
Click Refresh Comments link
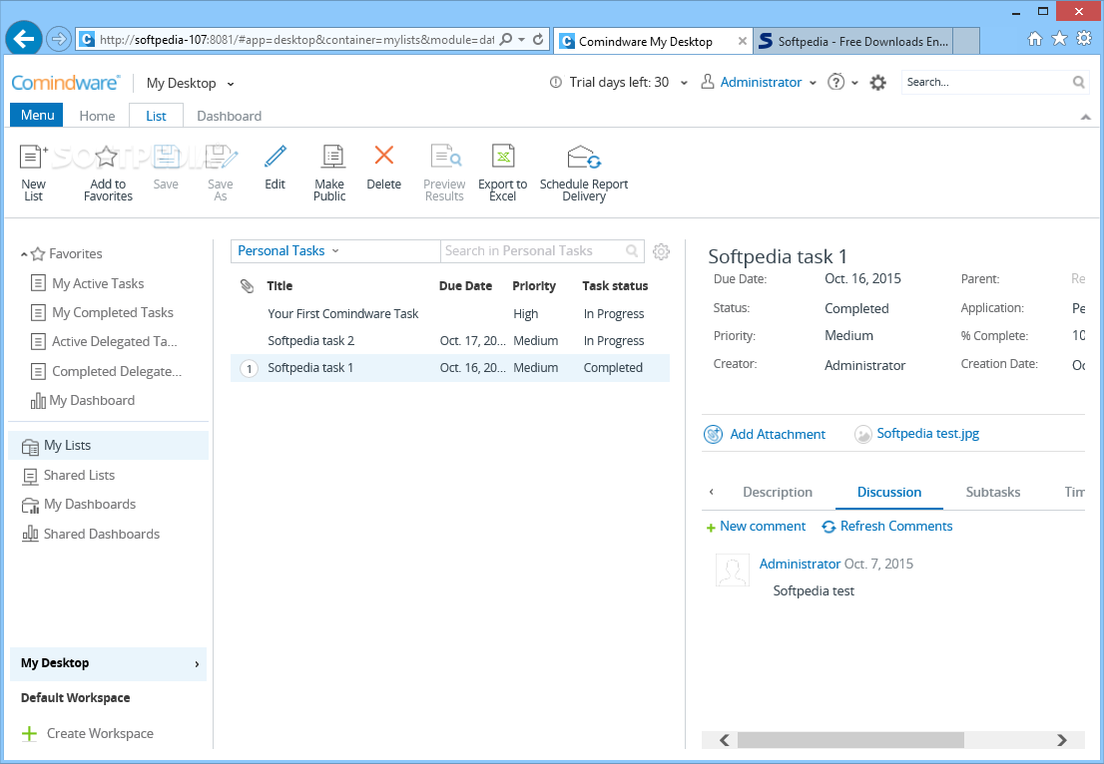click(887, 527)
